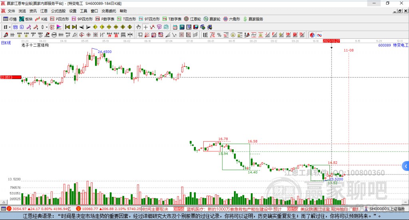Open the 六角形 hexagon tool

(x=232, y=19)
